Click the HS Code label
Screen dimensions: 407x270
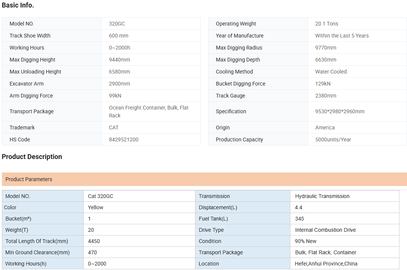click(20, 139)
